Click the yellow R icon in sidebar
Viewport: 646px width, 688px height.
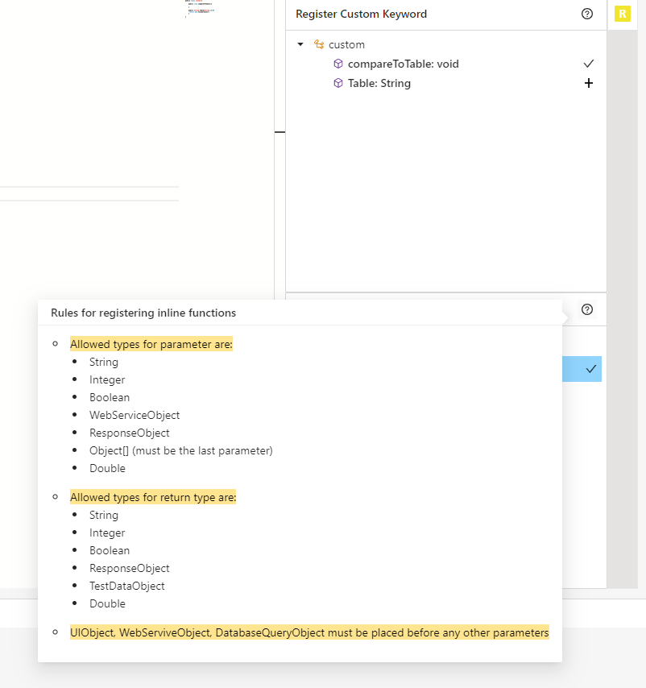(623, 14)
